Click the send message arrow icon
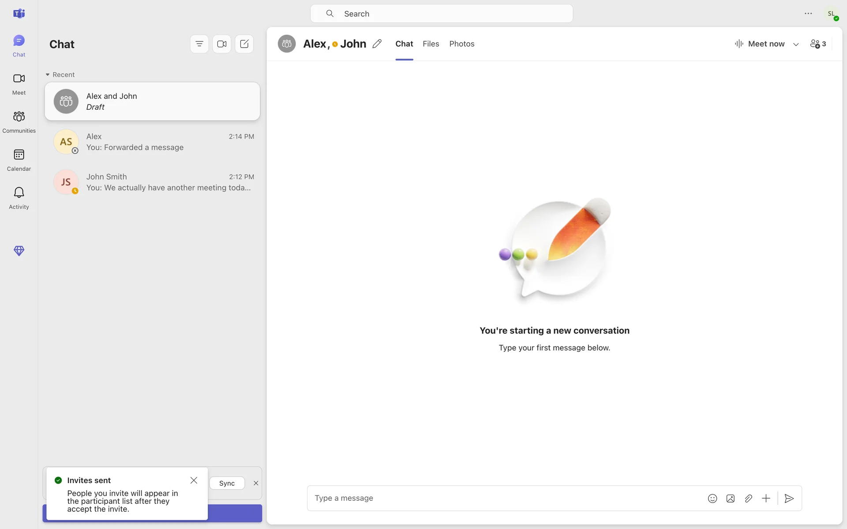The image size is (847, 529). [x=789, y=498]
